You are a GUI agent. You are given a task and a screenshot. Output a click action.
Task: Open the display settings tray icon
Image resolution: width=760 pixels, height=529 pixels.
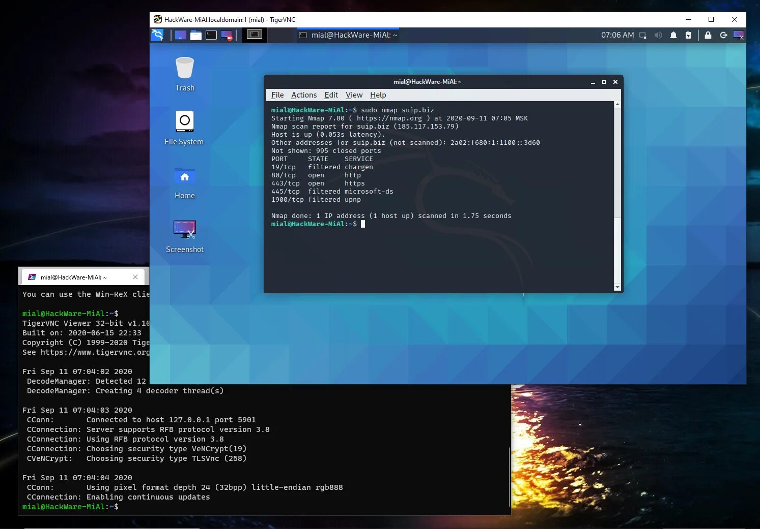(x=739, y=35)
